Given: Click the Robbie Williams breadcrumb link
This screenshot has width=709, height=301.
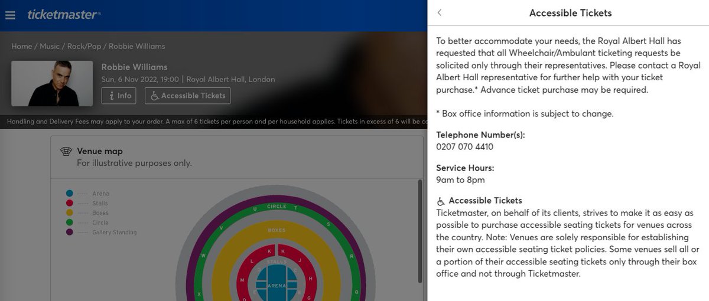Looking at the screenshot, I should point(137,46).
